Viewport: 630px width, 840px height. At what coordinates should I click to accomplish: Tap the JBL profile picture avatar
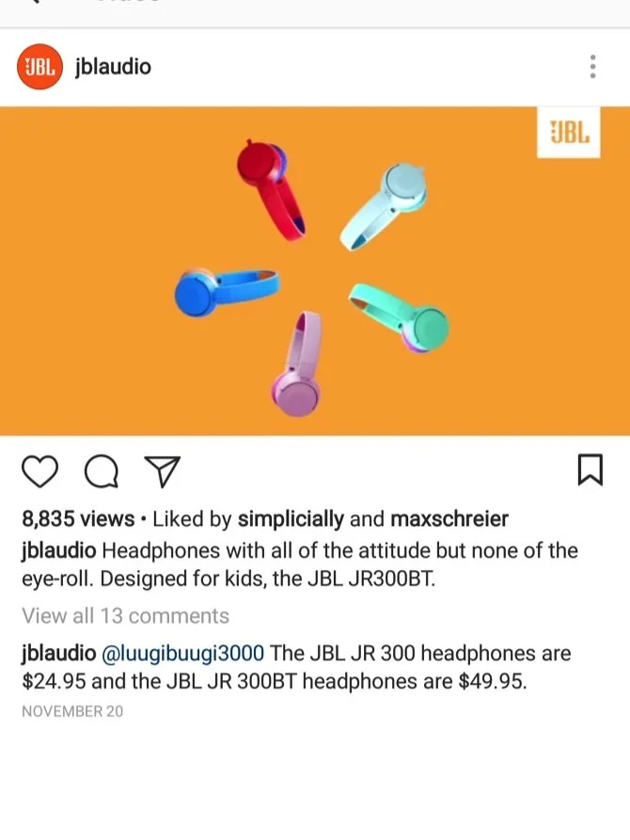point(39,67)
